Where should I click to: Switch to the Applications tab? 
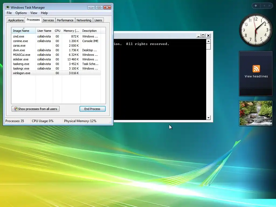click(x=16, y=20)
